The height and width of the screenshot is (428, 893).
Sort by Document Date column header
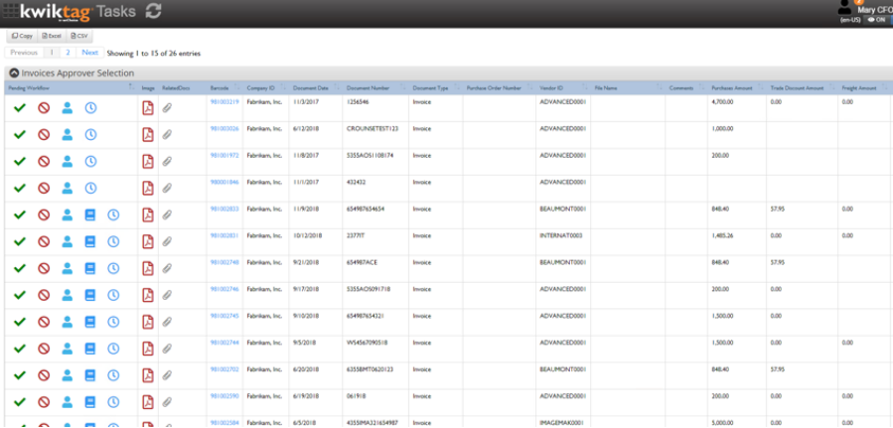point(316,88)
